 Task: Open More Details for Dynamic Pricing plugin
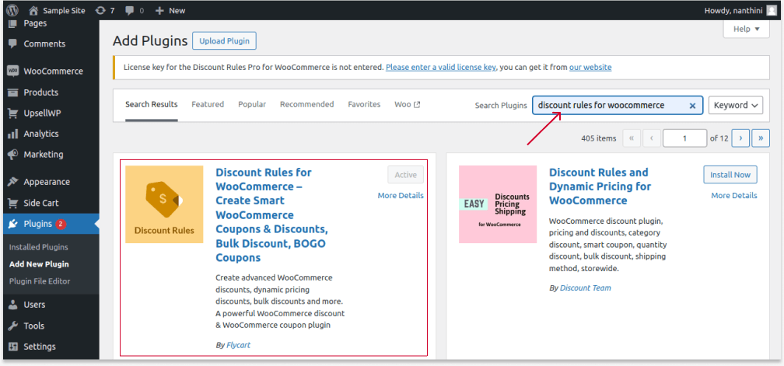734,195
